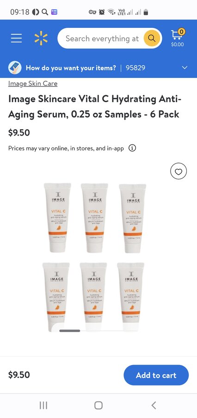Screen dimensions: 197x418
Task: Open the Image Skin Care brand link
Action: [33, 84]
